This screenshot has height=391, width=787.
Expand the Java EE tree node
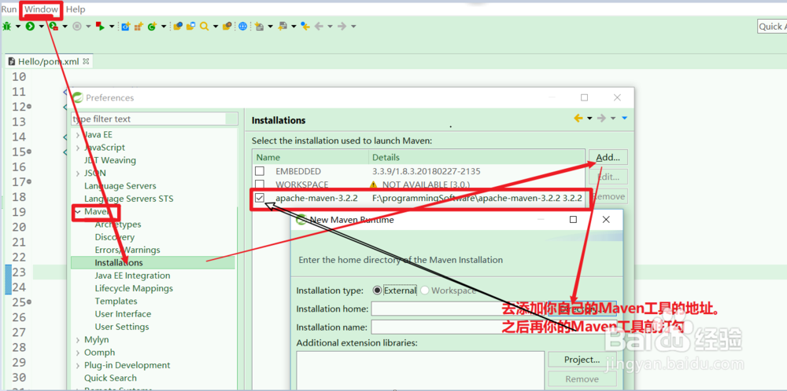78,135
